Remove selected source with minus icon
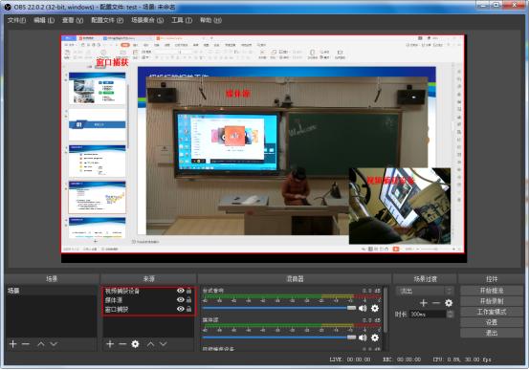The height and width of the screenshot is (370, 529). click(122, 343)
